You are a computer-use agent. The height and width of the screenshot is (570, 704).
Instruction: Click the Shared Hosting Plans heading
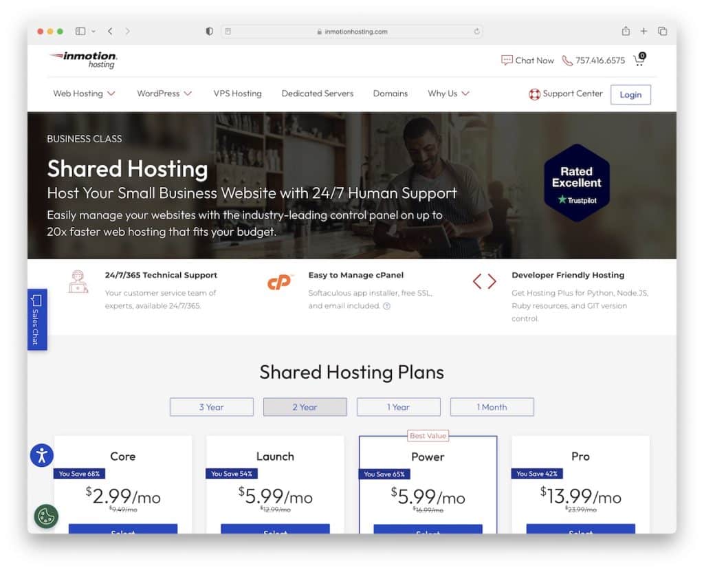point(351,373)
